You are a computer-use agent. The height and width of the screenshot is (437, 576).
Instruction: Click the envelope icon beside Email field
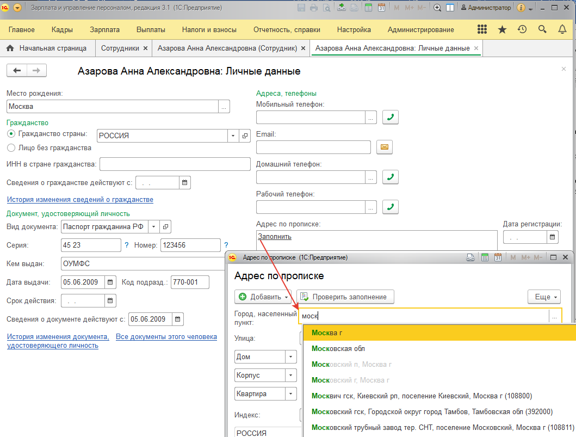click(385, 147)
